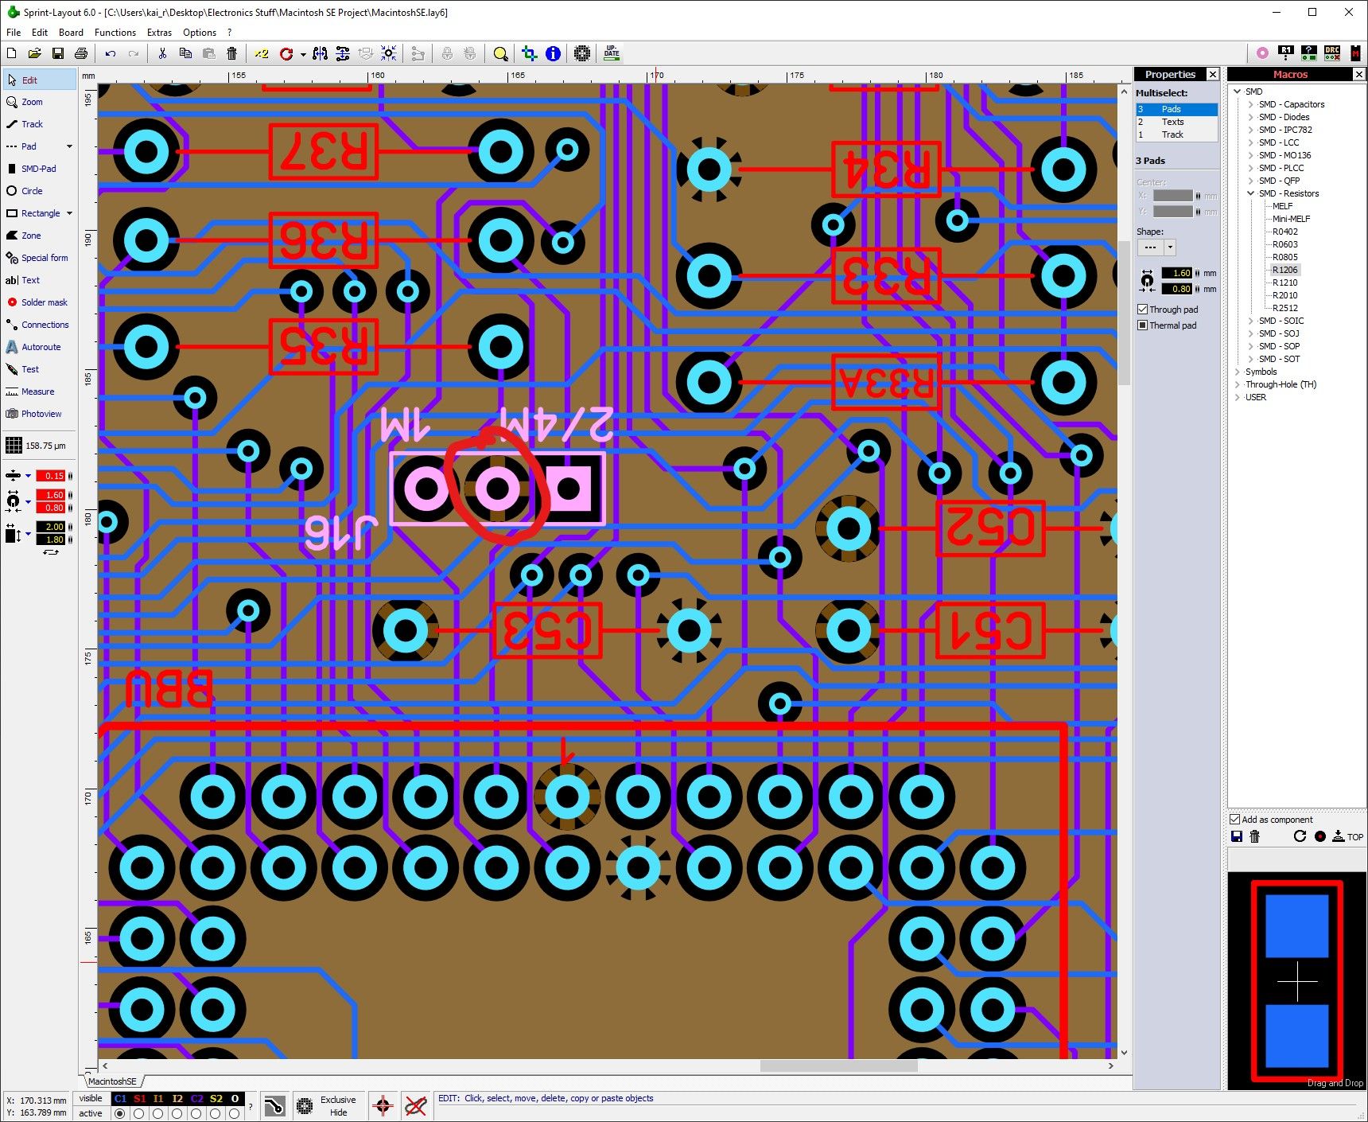Open the DRC design rule check panel
Screen dimensions: 1368x1122
click(1332, 53)
